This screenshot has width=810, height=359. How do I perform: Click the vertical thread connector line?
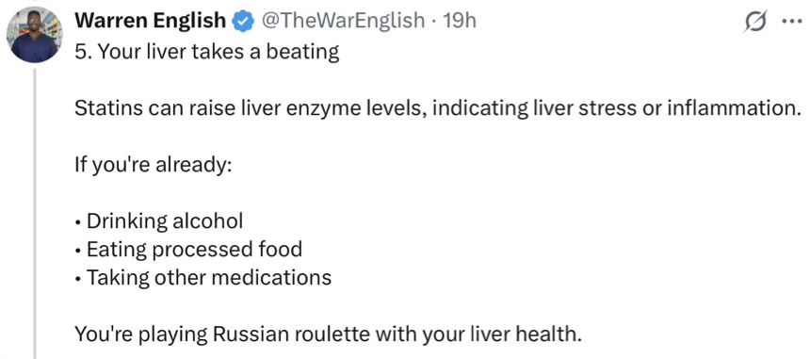coord(35,214)
